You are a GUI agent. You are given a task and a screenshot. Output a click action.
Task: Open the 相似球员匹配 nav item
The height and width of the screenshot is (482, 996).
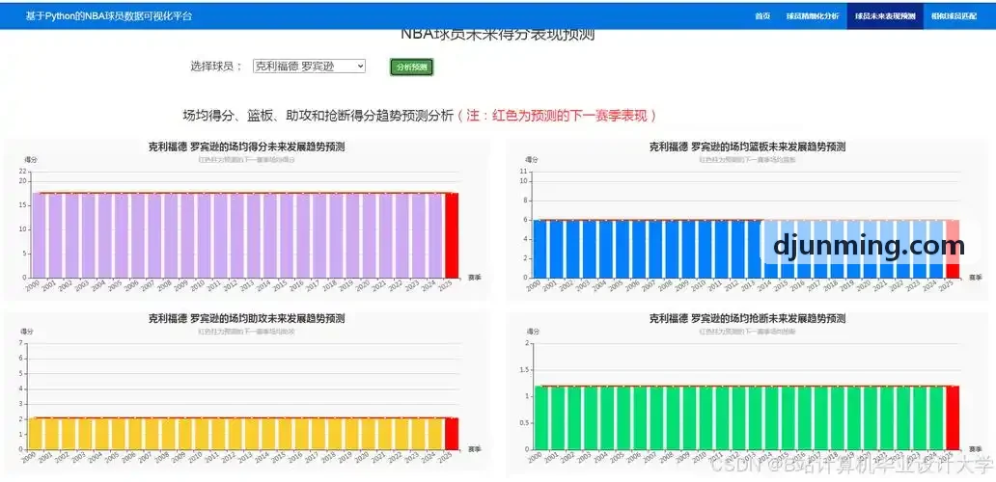(x=954, y=15)
